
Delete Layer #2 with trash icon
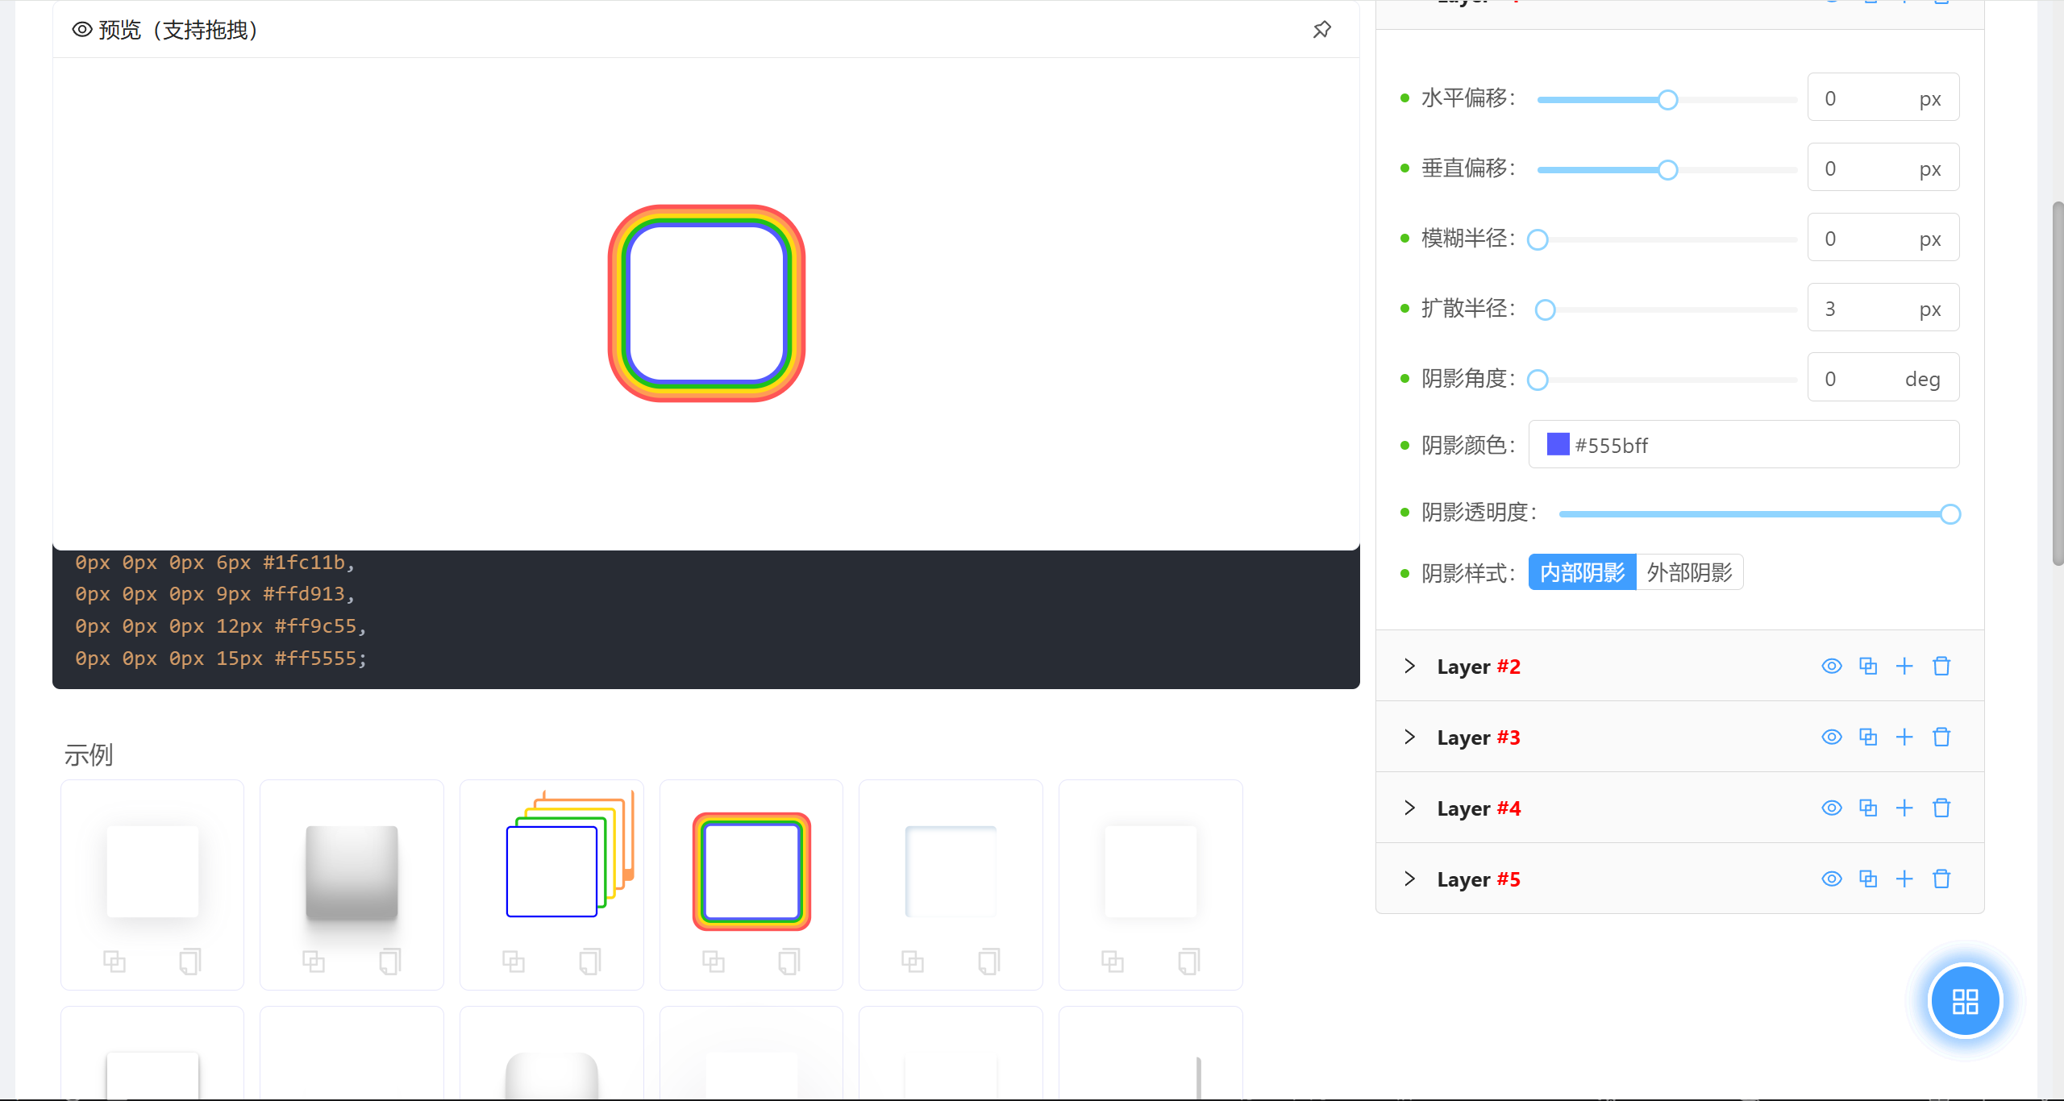point(1941,666)
